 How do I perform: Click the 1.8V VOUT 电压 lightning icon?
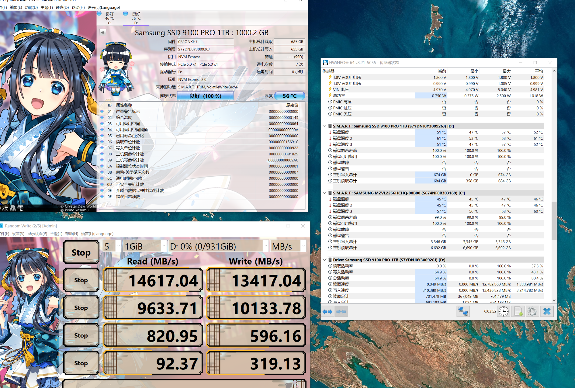(330, 77)
